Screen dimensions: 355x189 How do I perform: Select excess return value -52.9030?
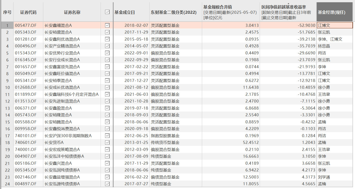click(307, 25)
